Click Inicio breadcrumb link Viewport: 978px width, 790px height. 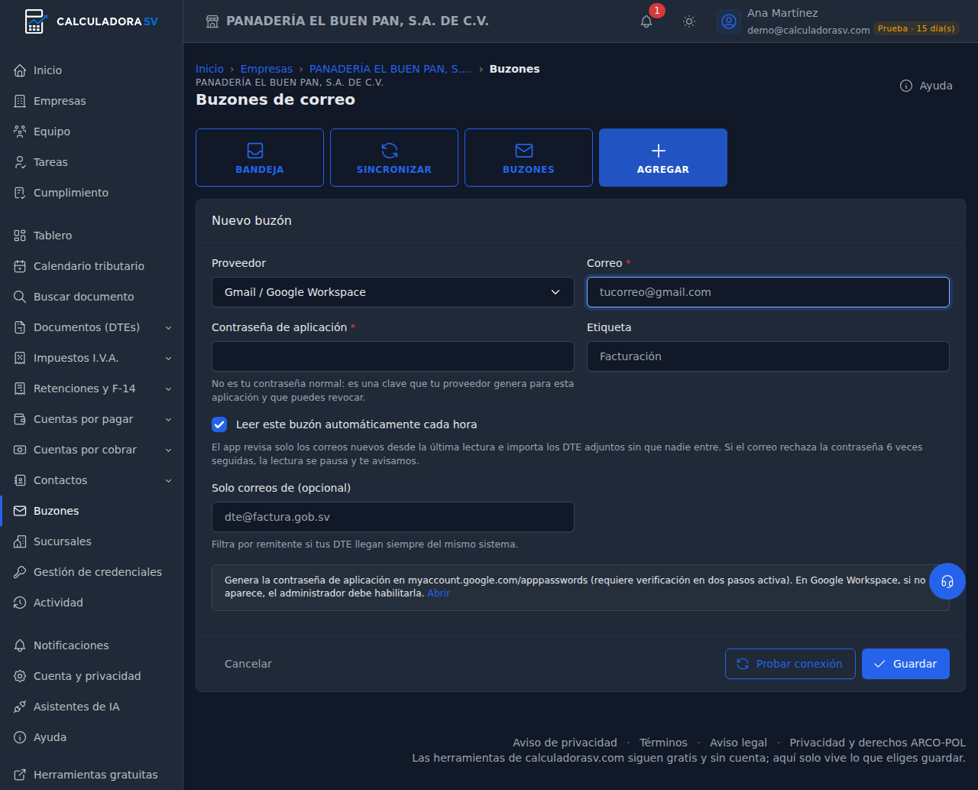tap(209, 69)
